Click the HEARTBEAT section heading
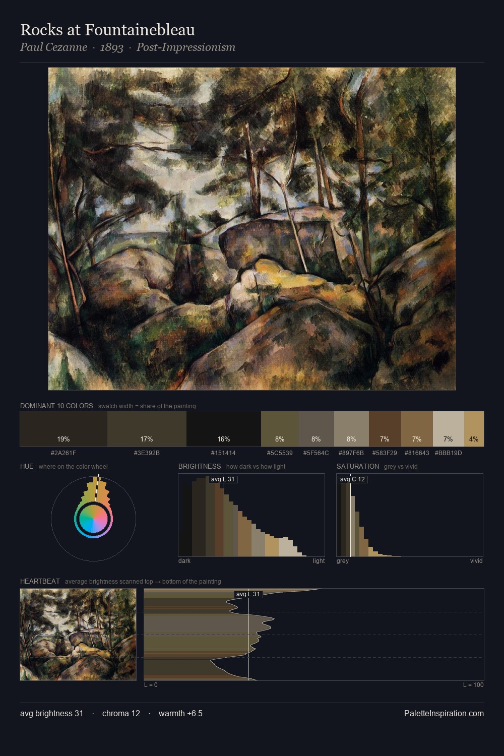Viewport: 504px width, 756px height. (x=40, y=581)
